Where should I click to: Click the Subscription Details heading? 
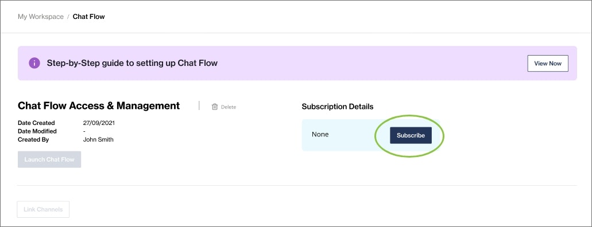pyautogui.click(x=338, y=107)
